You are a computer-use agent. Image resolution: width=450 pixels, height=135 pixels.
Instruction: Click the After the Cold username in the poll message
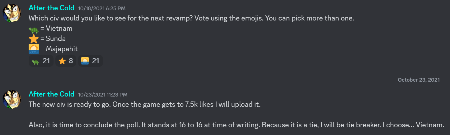point(51,8)
